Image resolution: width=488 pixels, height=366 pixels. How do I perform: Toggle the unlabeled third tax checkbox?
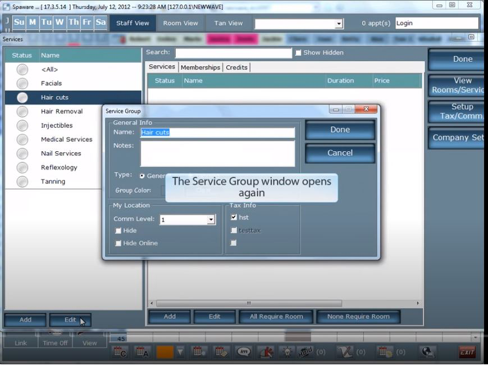[234, 243]
